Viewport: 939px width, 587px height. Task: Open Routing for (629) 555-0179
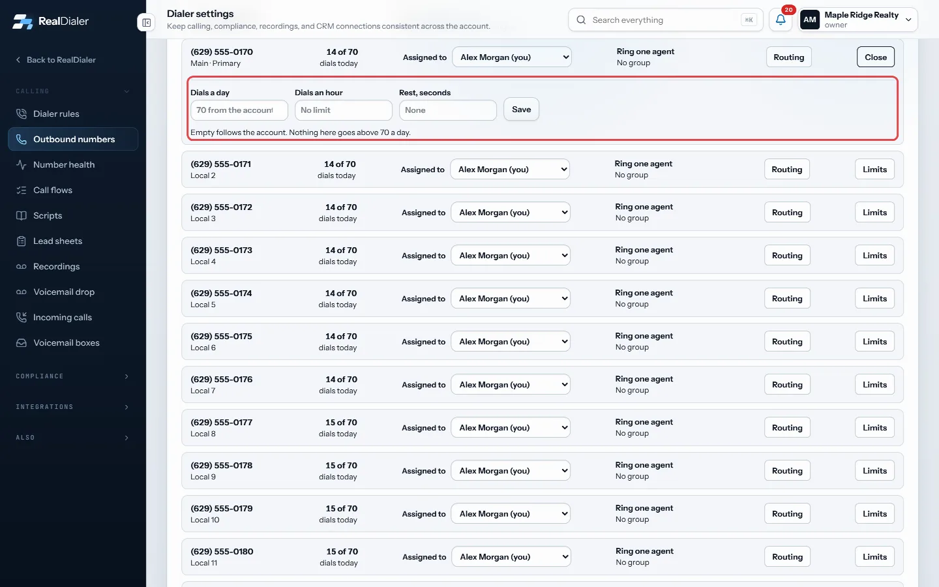787,514
